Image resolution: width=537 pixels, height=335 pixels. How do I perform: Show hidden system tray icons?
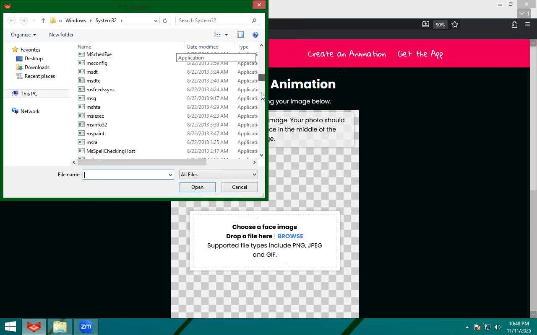click(x=467, y=327)
